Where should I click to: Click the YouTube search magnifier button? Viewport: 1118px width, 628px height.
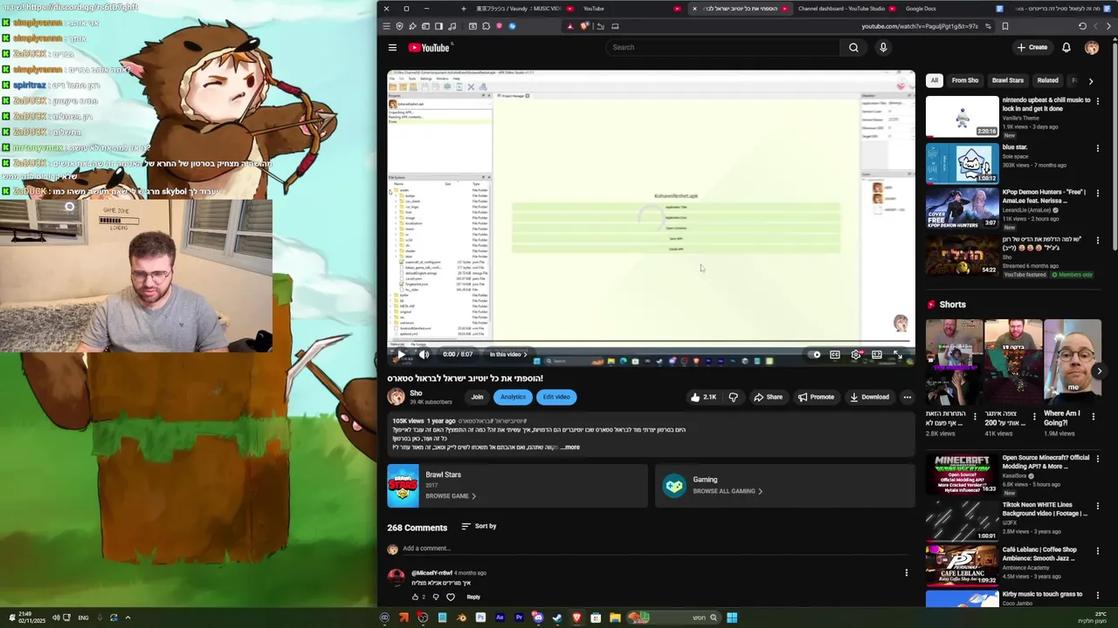click(853, 47)
